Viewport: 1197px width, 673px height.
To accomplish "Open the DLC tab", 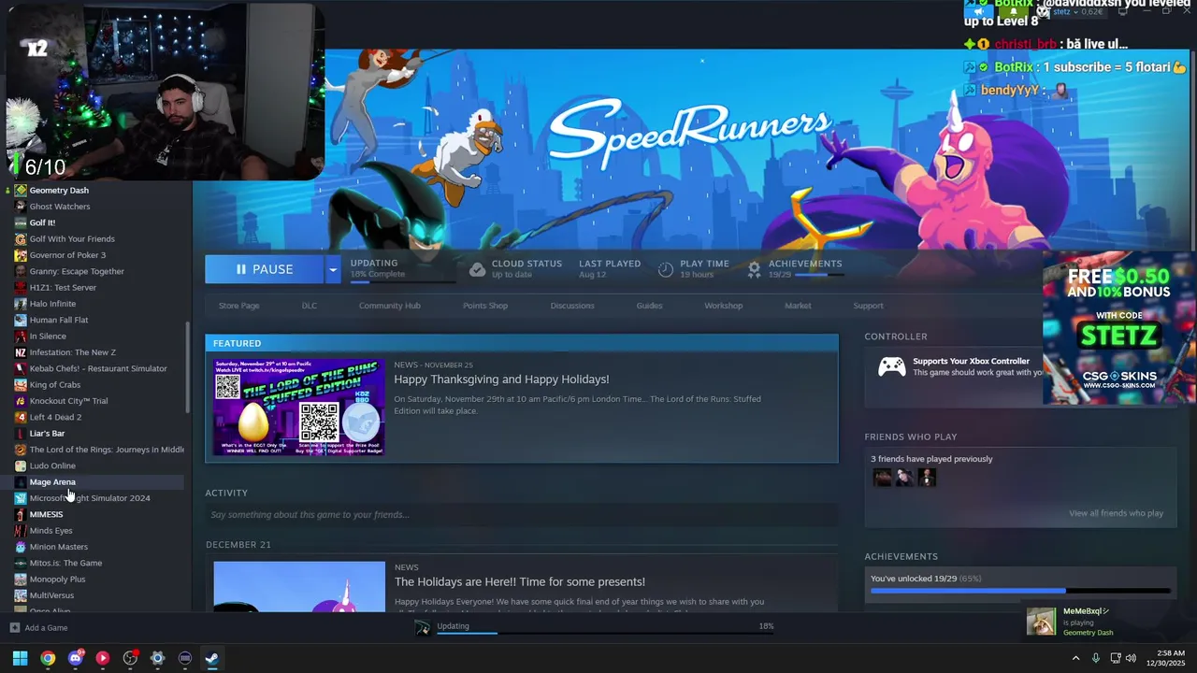I will click(x=310, y=306).
